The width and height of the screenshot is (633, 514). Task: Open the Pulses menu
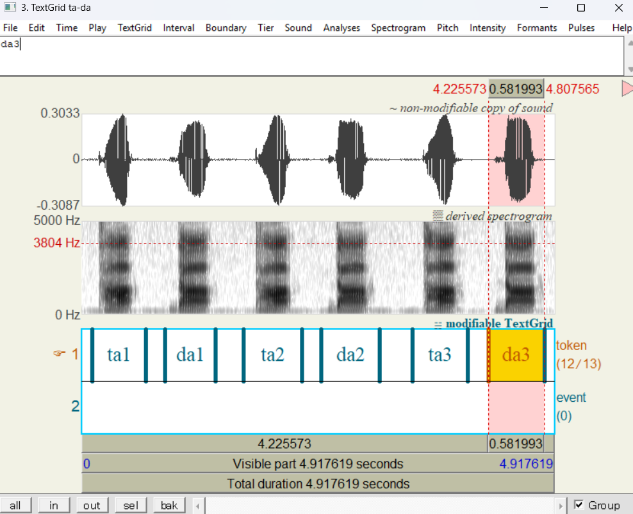coord(581,28)
